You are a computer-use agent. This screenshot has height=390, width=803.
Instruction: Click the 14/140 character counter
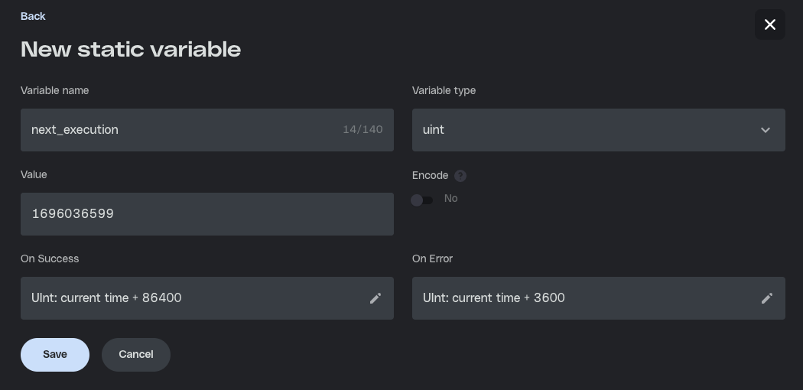[362, 130]
